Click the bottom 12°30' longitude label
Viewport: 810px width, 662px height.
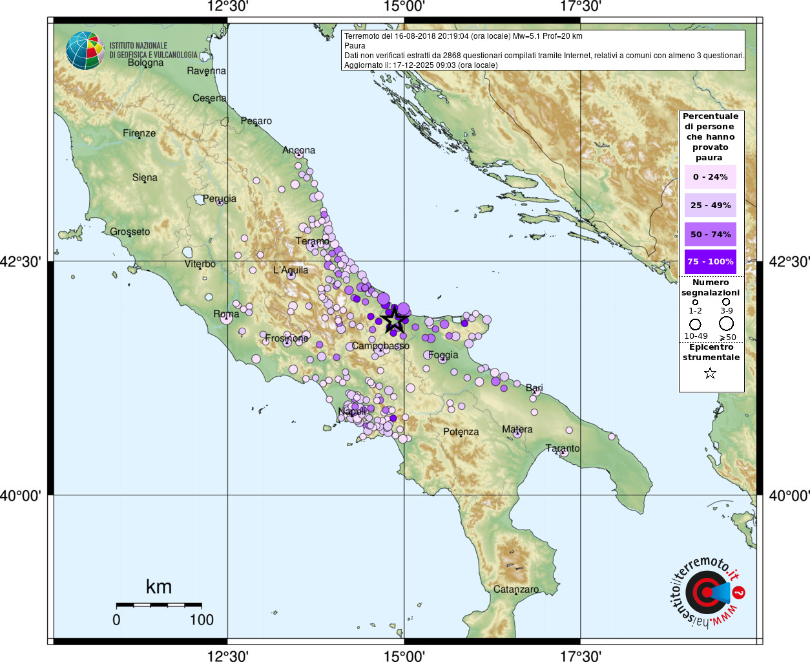click(x=227, y=656)
